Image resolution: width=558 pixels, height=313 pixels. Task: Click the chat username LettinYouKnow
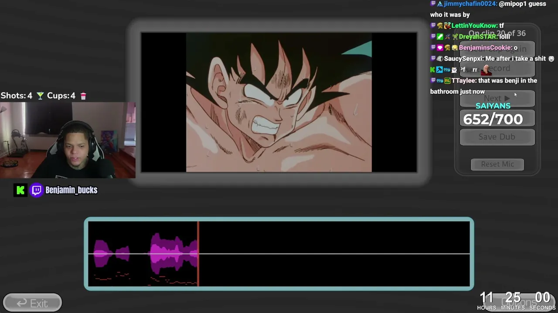point(474,26)
